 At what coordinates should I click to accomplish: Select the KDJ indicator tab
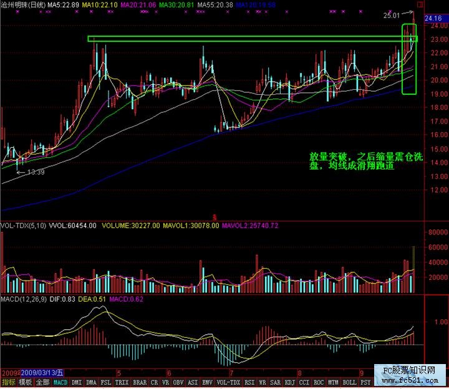click(290, 382)
